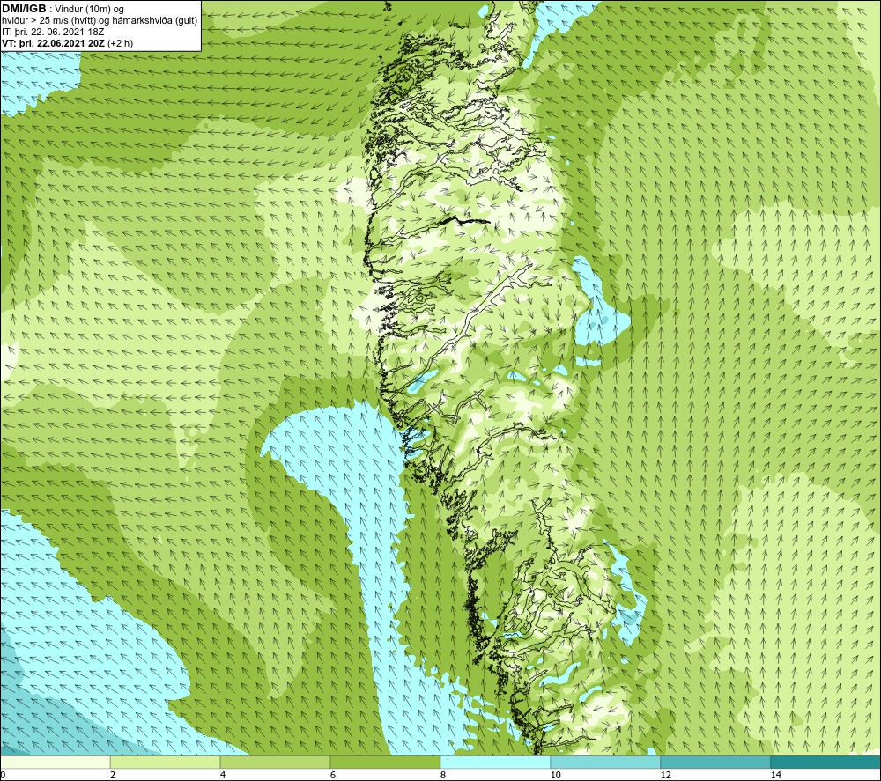Click the 10–12 m/s turquoise band
Screen dimensions: 881x781
pyautogui.click(x=606, y=763)
